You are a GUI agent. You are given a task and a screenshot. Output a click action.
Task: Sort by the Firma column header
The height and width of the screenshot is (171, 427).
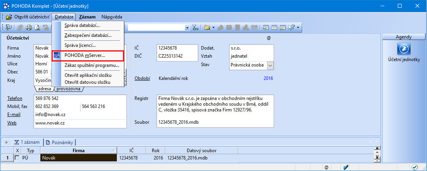click(79, 151)
